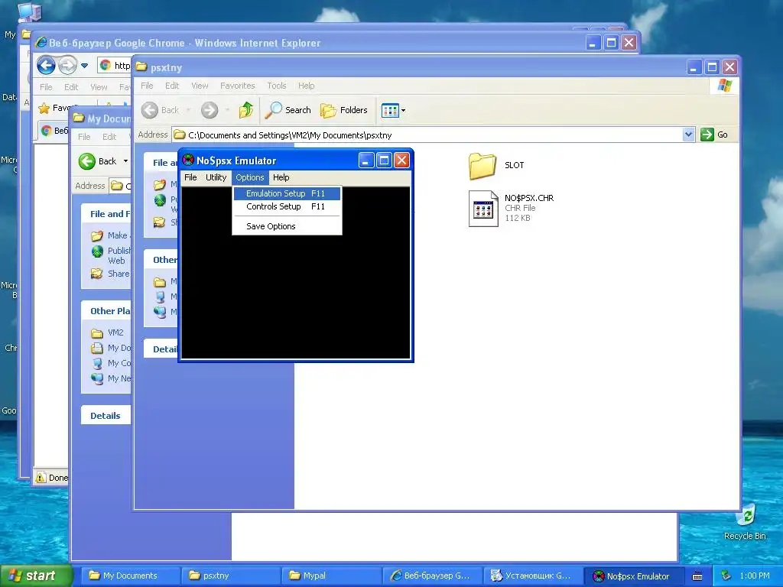The width and height of the screenshot is (783, 587).
Task: Switch to My Documents taskbar button
Action: [129, 576]
